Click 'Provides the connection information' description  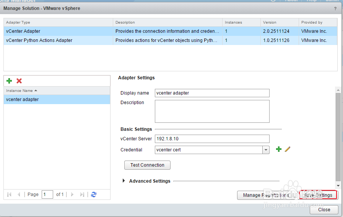[x=167, y=31]
